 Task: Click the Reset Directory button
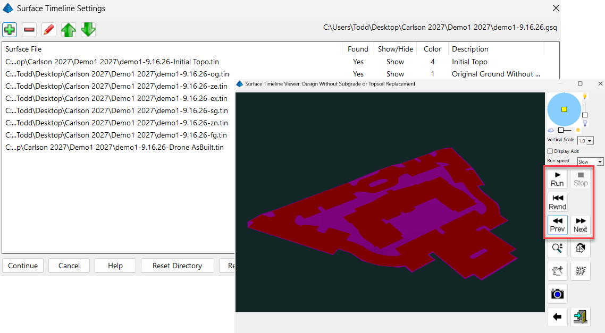click(x=177, y=266)
